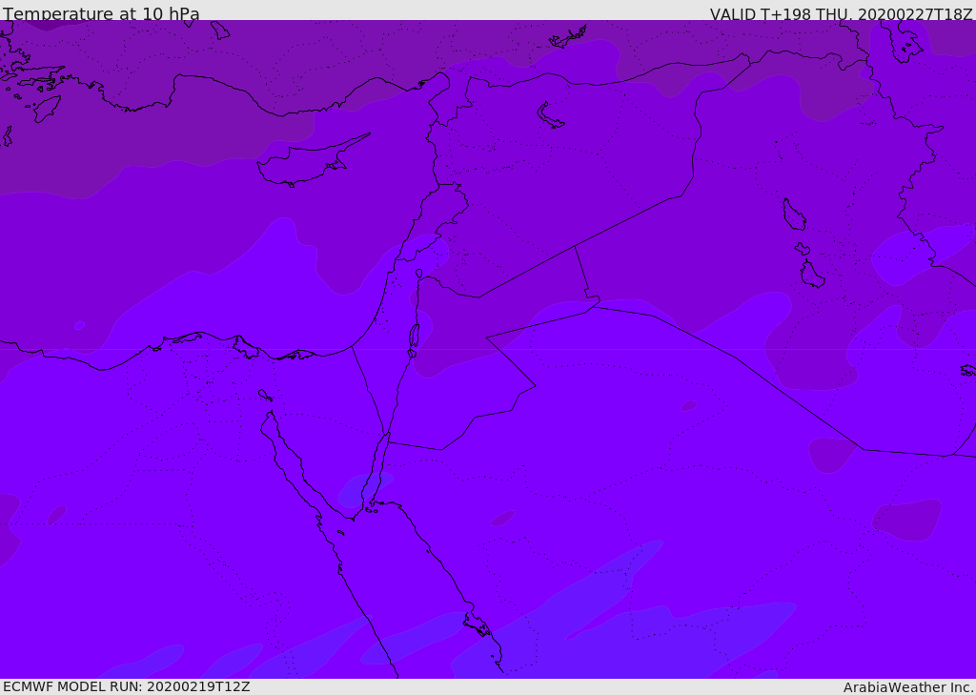976x695 pixels.
Task: Click the 'VALID T+198 THU. 20200227T18Z' label
Action: tap(842, 14)
